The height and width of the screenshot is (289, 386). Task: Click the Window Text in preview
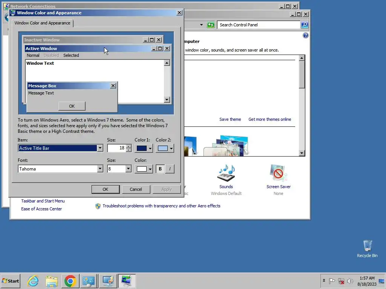tap(40, 63)
